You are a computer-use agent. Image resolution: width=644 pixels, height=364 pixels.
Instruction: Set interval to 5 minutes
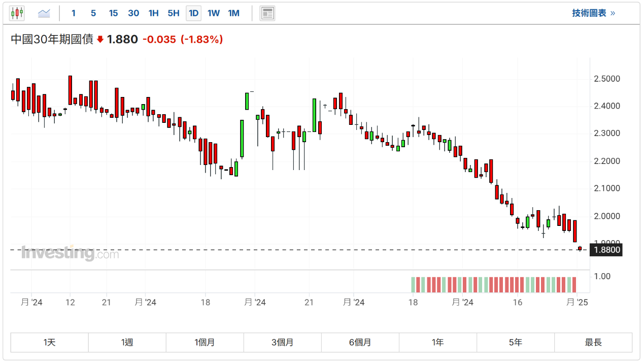(93, 13)
